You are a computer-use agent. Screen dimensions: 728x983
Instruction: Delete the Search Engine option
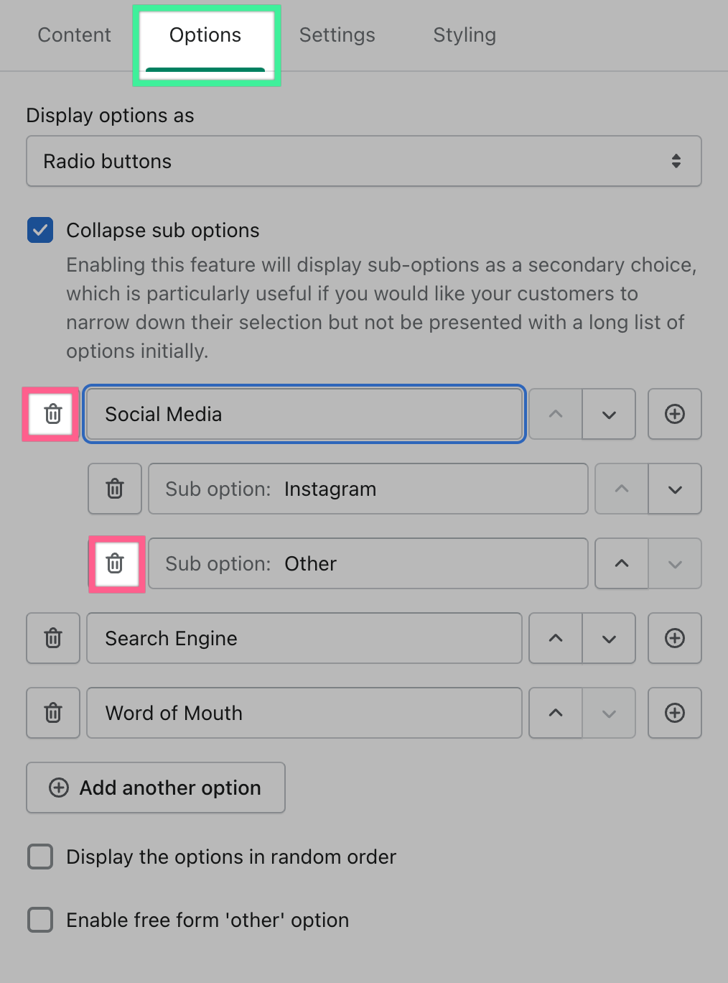[52, 638]
